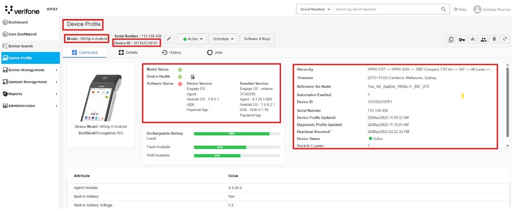520x219 pixels.
Task: Click the Device Profile Updated timestamp 11:09:32 AM
Action: pyautogui.click(x=388, y=118)
